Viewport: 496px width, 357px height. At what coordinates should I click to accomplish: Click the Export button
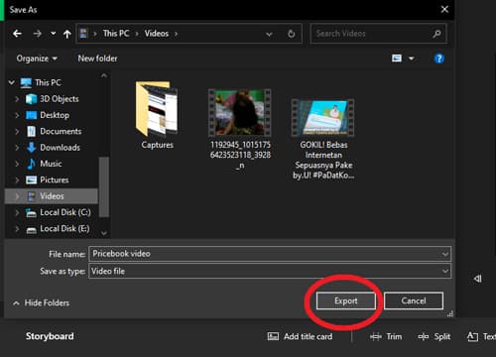click(346, 300)
